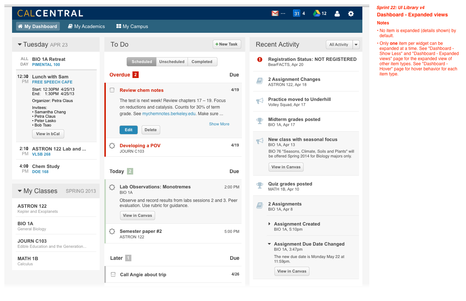Expand the Assignment Created item
Screen dimensions: 466x301
pos(269,224)
